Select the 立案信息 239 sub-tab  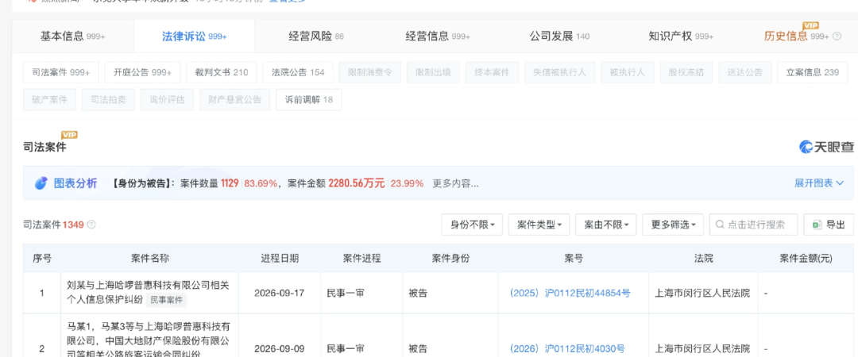click(812, 72)
